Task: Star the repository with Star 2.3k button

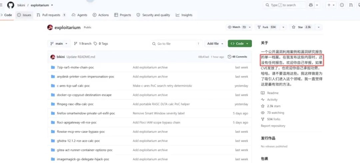Action: coord(302,27)
